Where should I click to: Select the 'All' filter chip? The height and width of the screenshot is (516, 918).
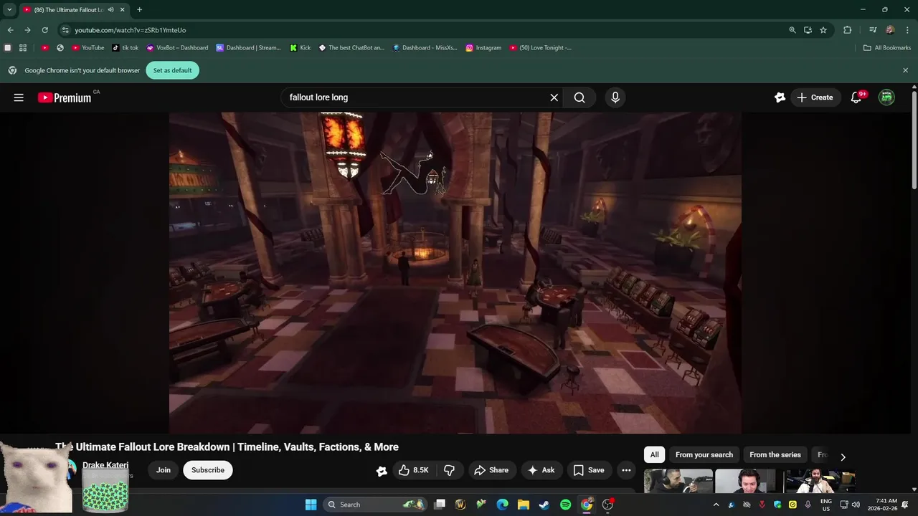(654, 454)
